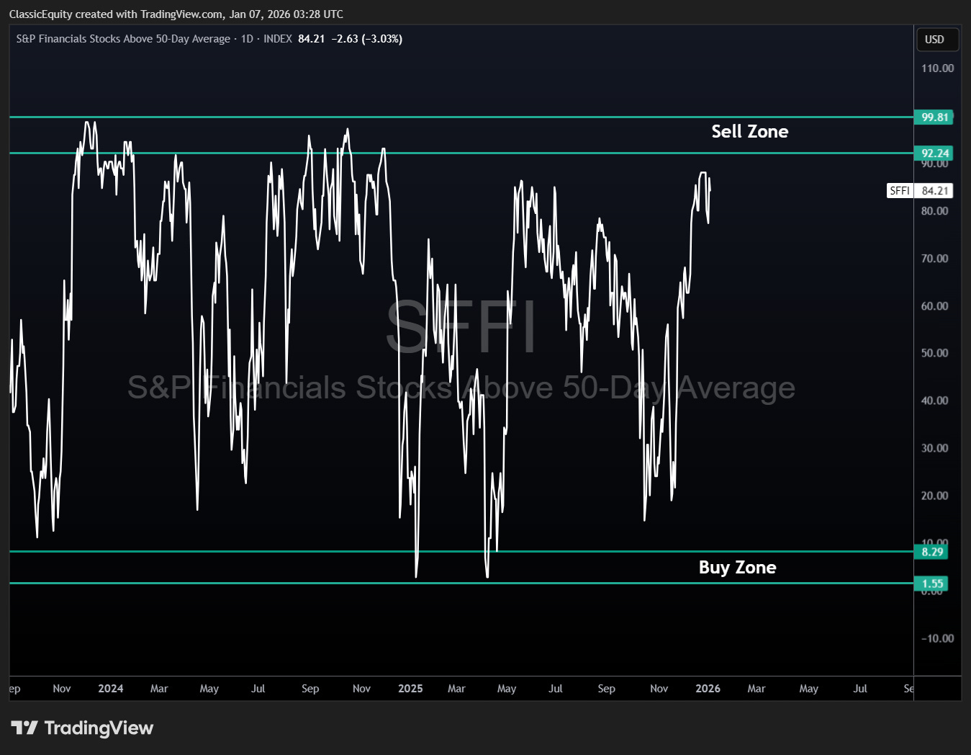Click the 99.81 price level label
The height and width of the screenshot is (755, 971).
pos(934,117)
